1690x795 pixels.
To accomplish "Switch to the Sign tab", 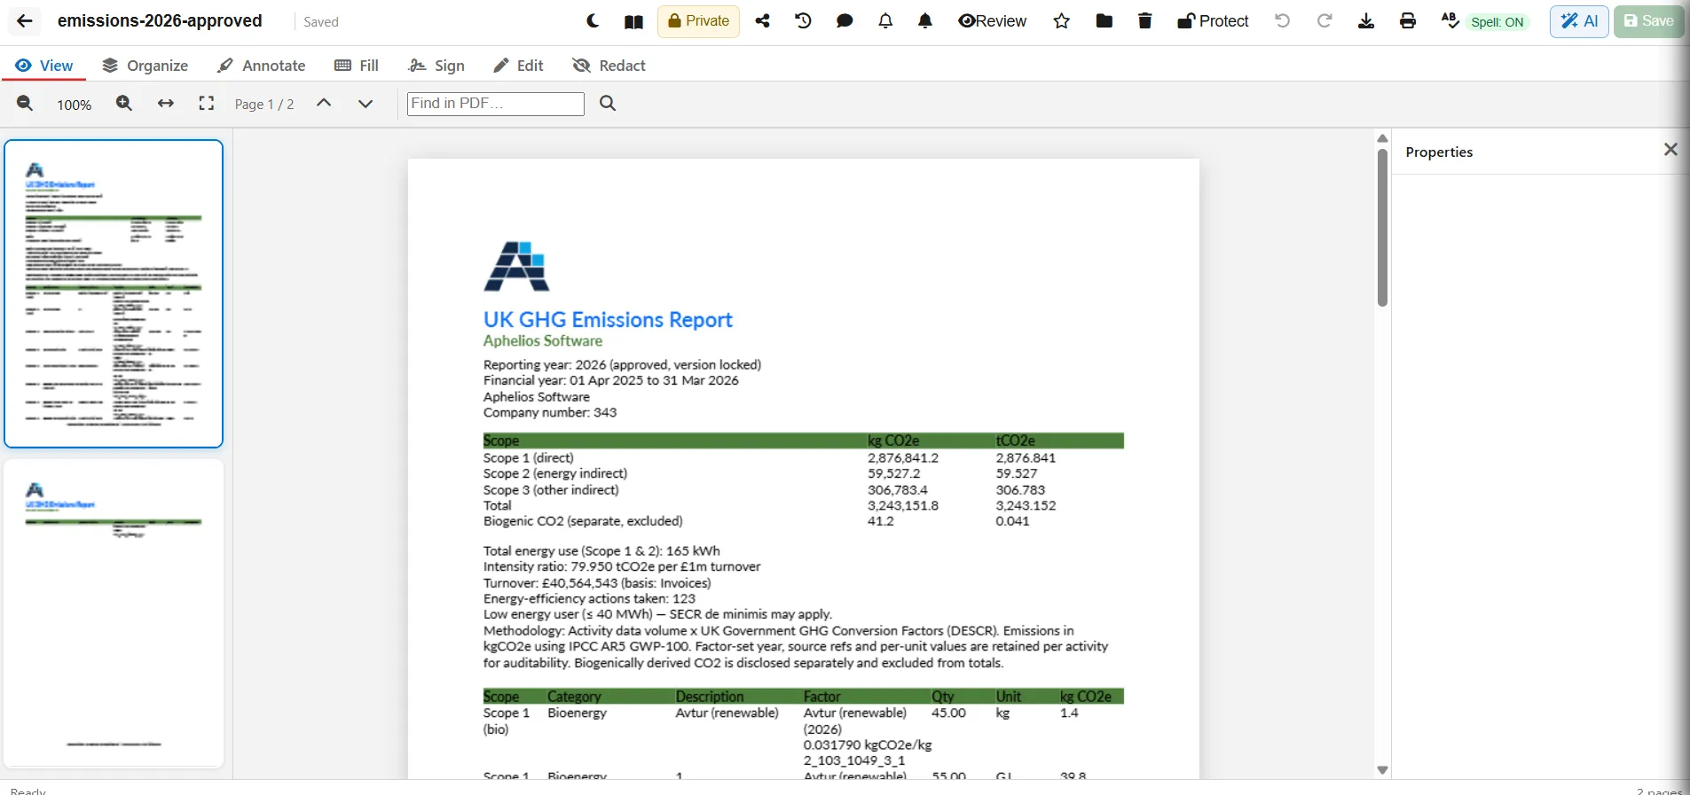I will pyautogui.click(x=436, y=66).
